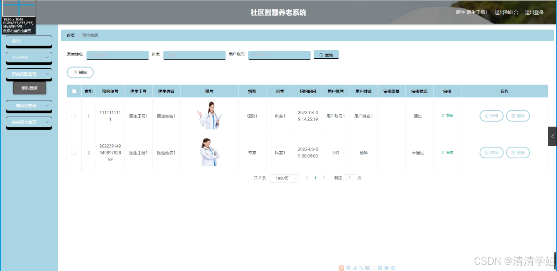Collapse the 预约就医管理 sidebar menu
This screenshot has height=271, width=557.
[x=29, y=74]
